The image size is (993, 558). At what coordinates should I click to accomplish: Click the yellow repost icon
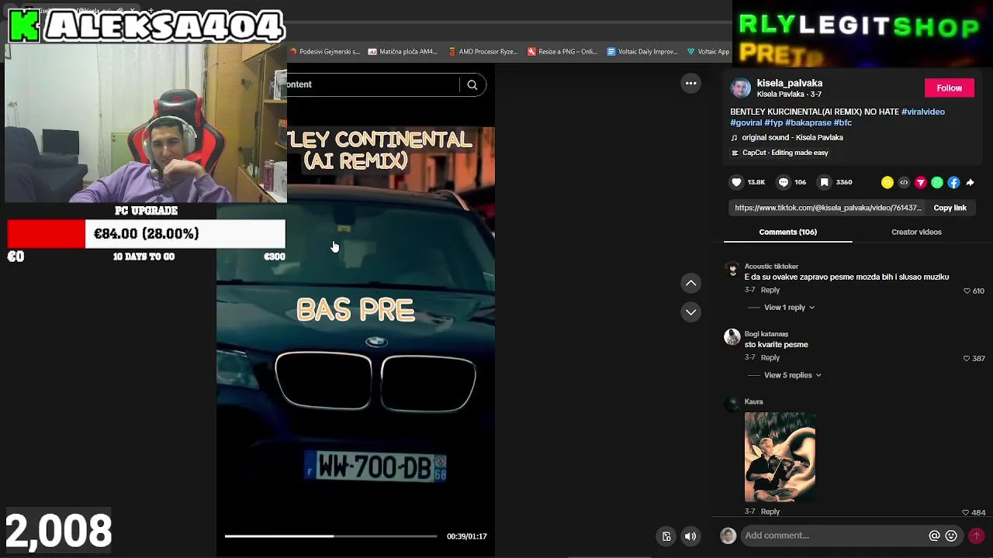click(887, 183)
